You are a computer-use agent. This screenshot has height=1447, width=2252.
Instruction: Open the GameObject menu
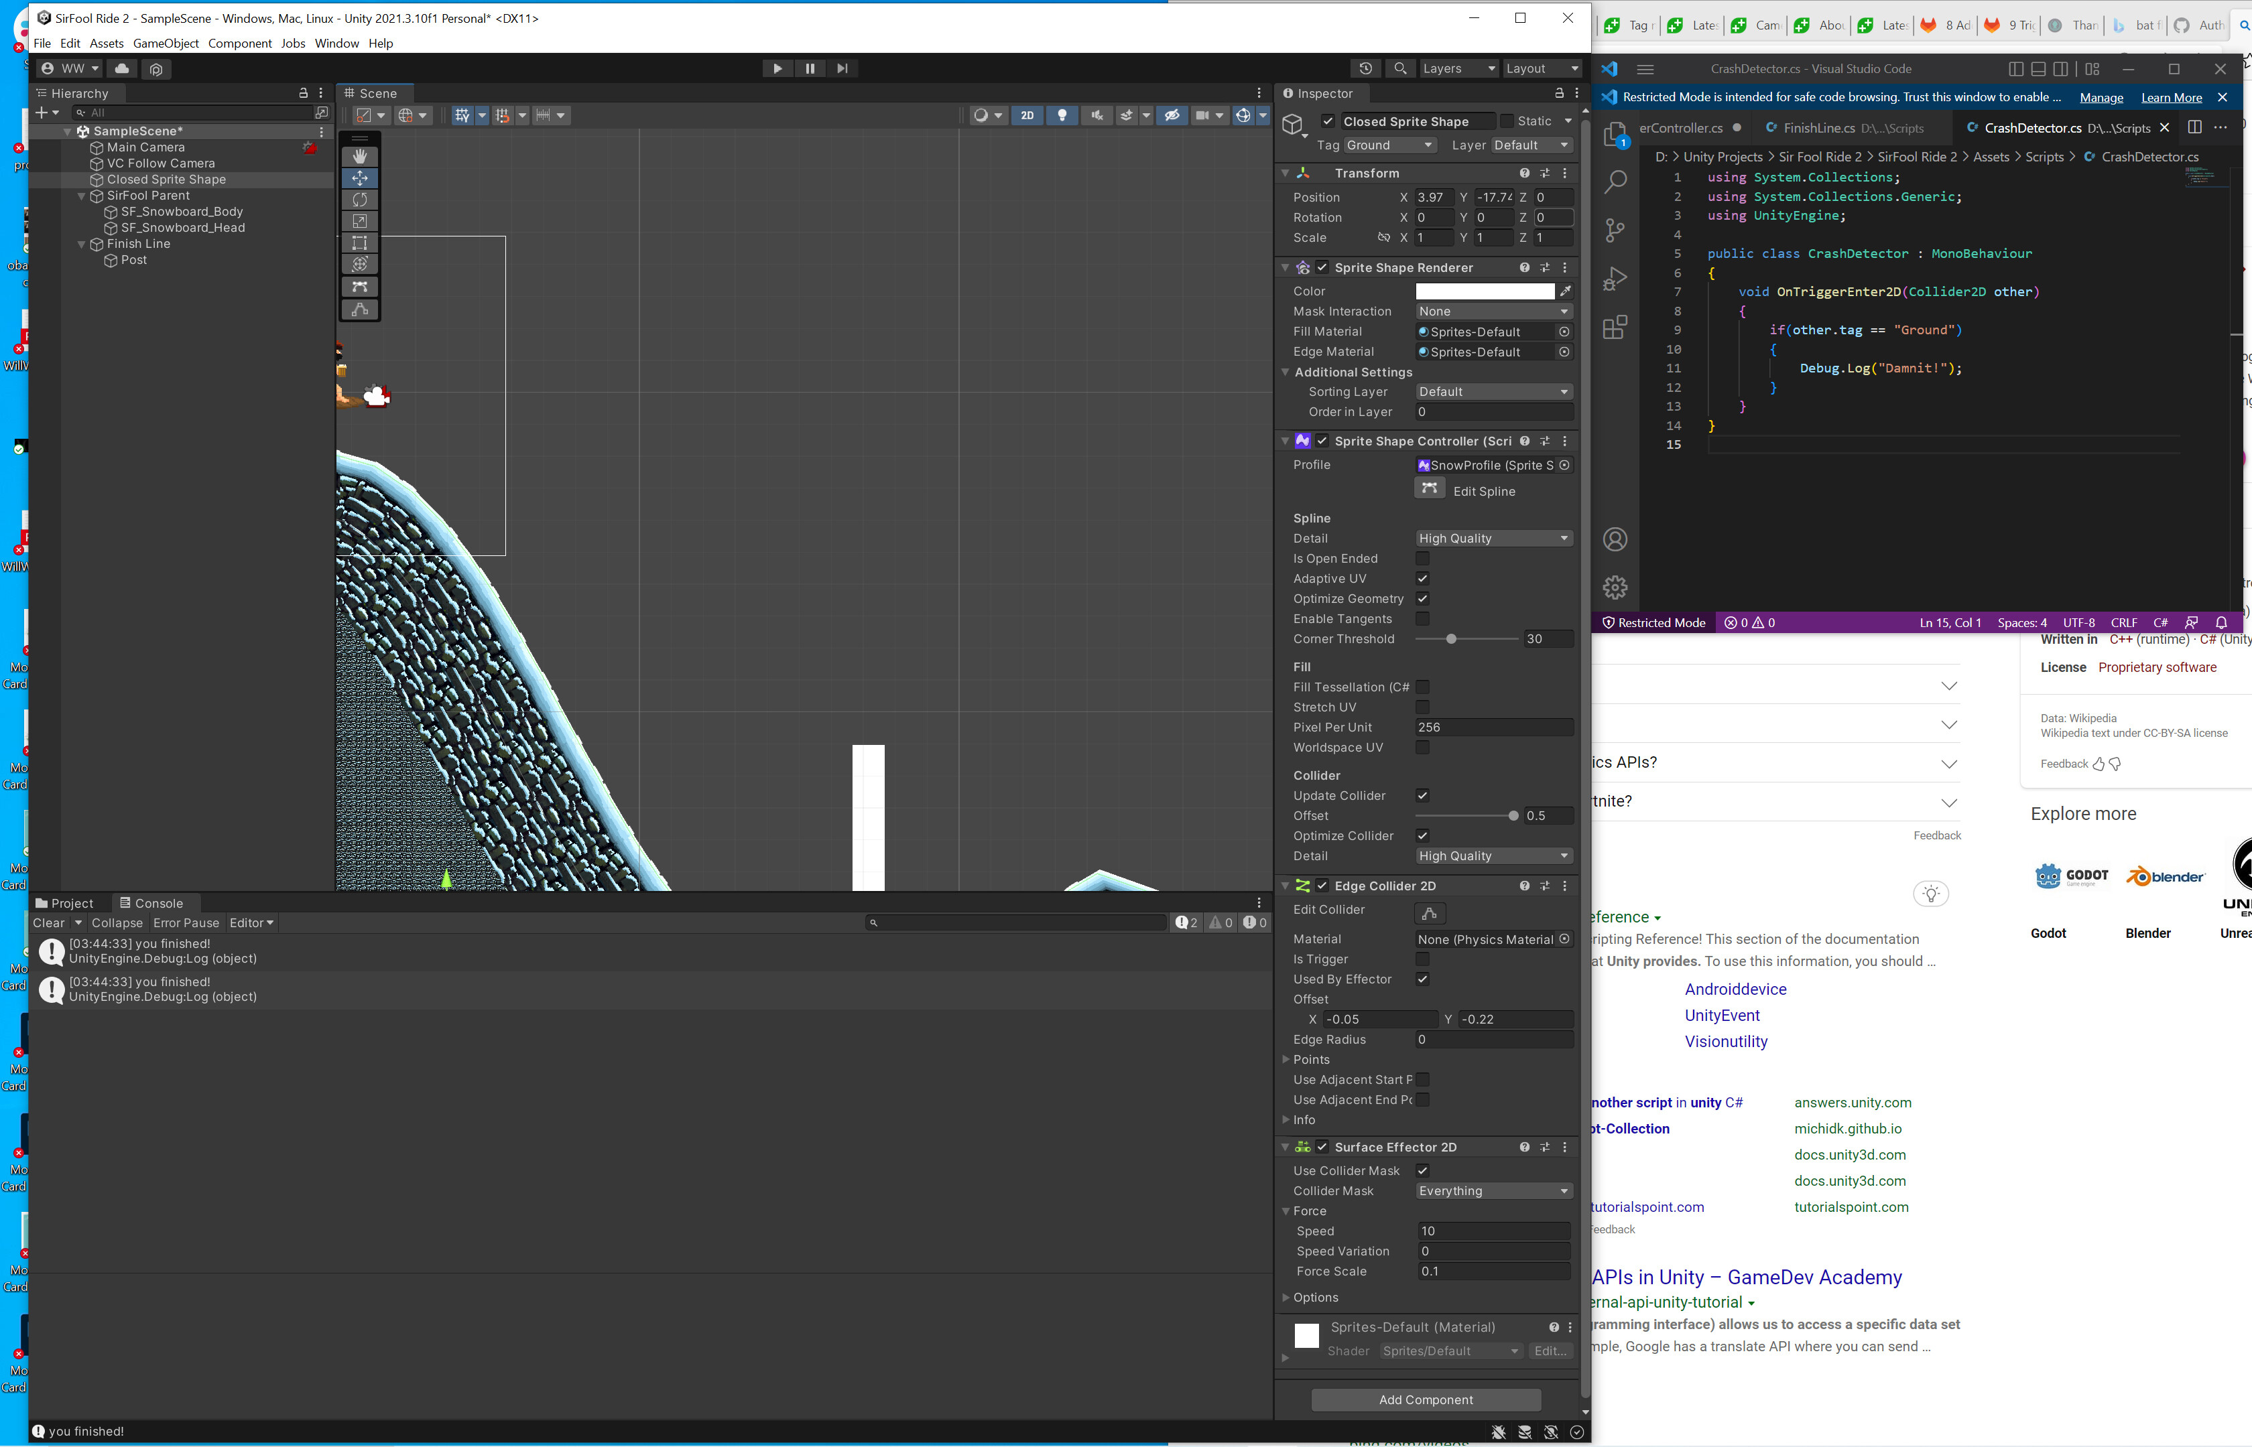point(166,44)
